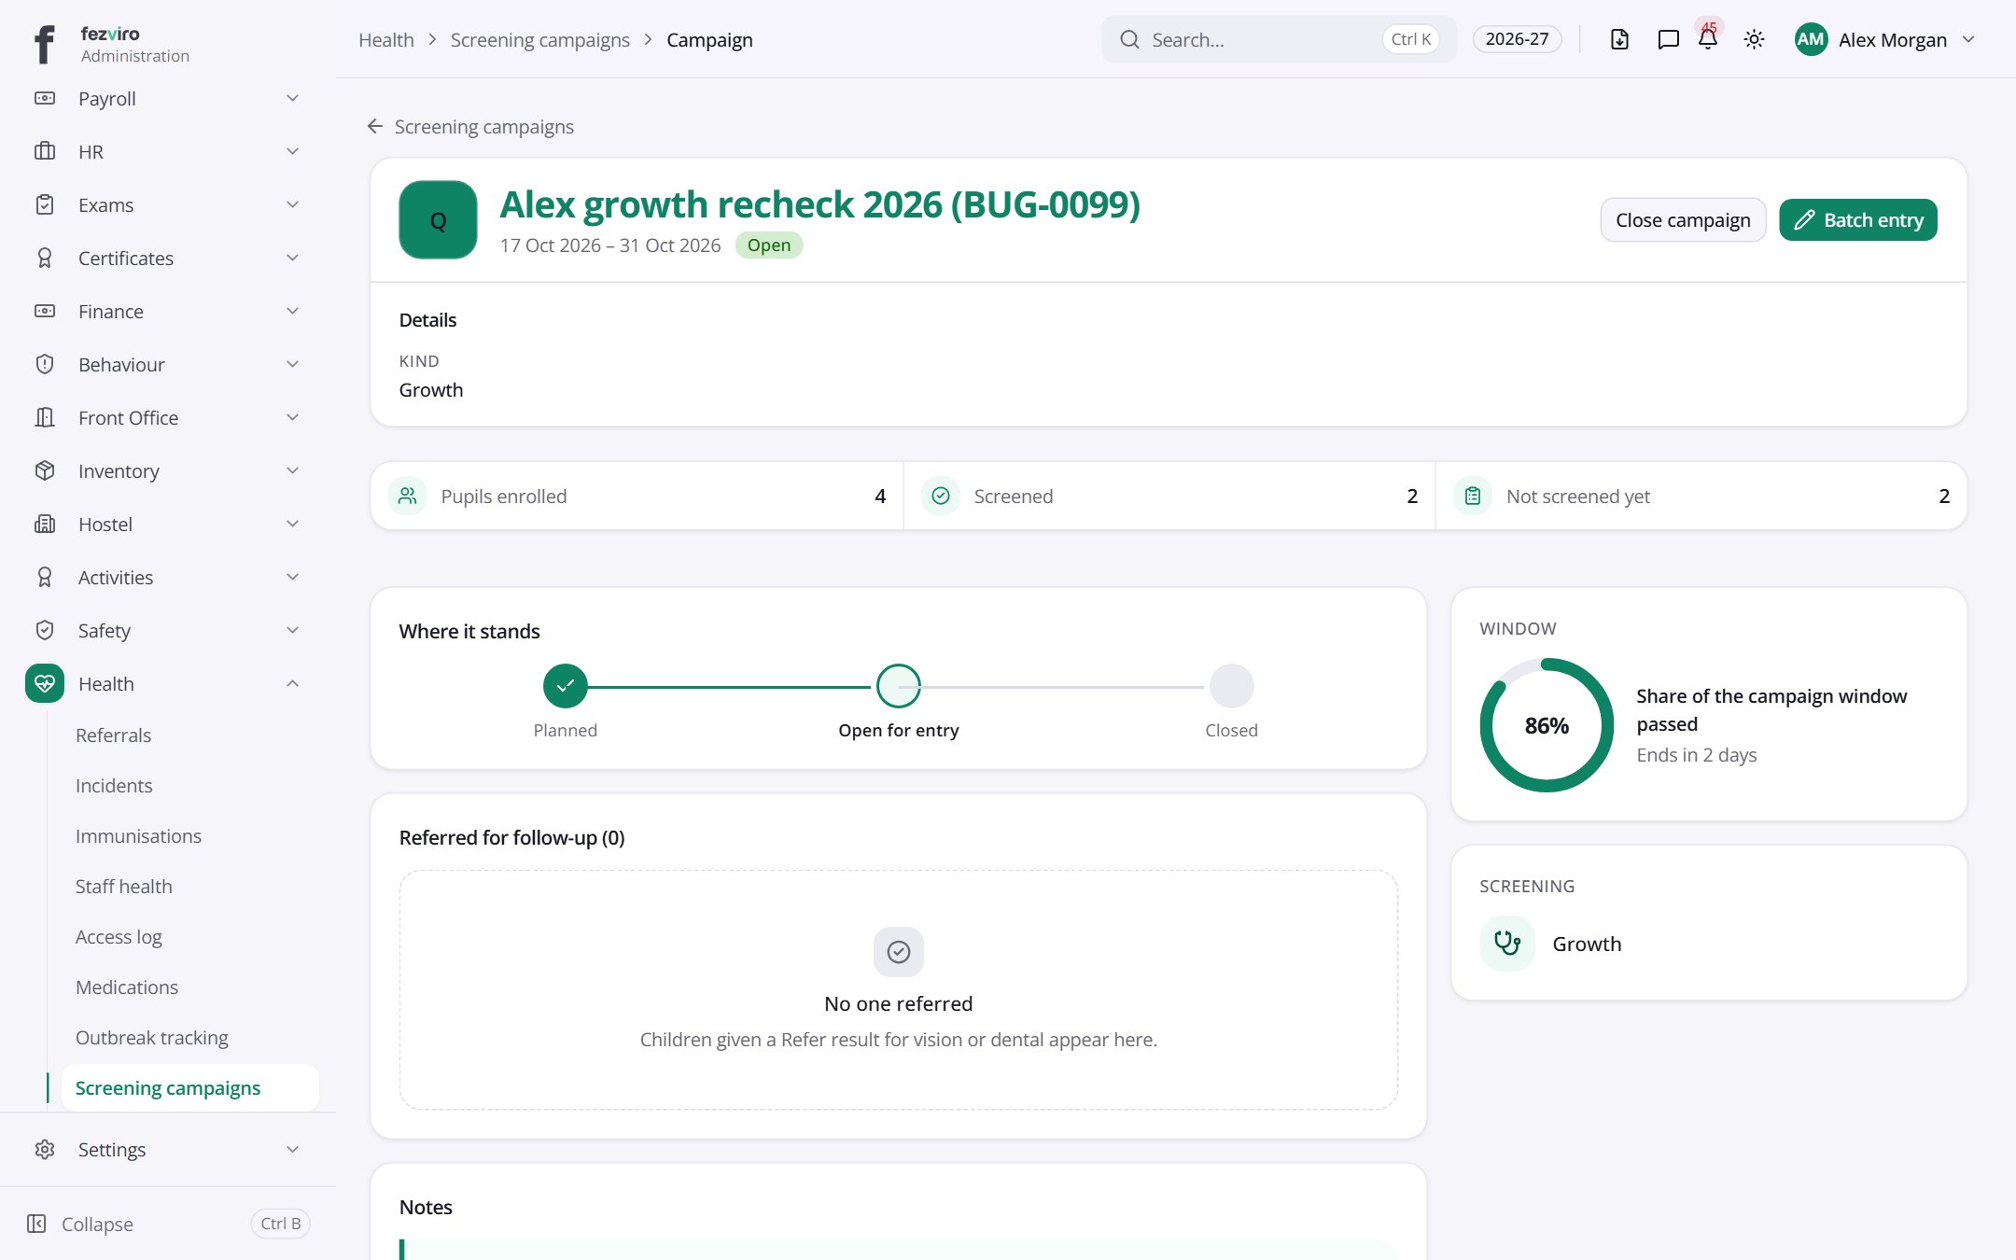Open the 2026-27 academic year selector
Screen dimensions: 2016x1260
(x=1517, y=39)
